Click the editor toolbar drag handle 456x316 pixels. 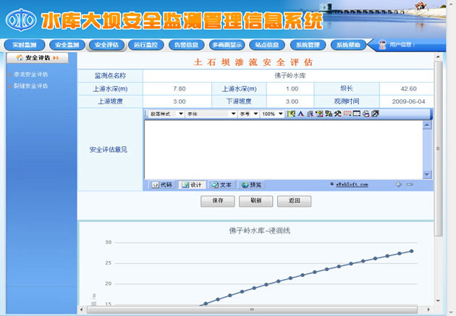(x=145, y=114)
